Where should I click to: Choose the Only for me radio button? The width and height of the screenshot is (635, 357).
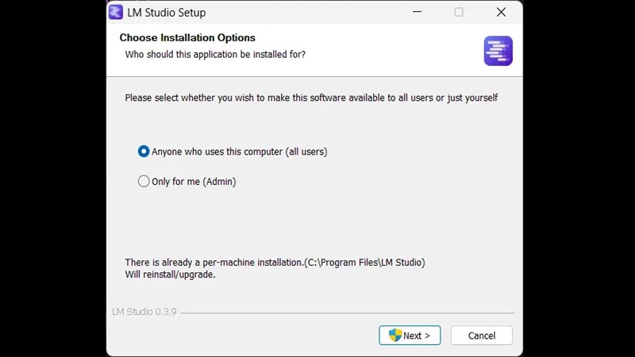[144, 181]
